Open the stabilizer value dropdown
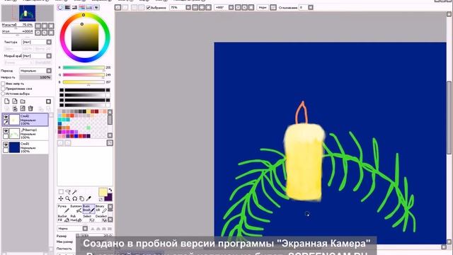Viewport: 453px width, 255px height. [x=311, y=8]
